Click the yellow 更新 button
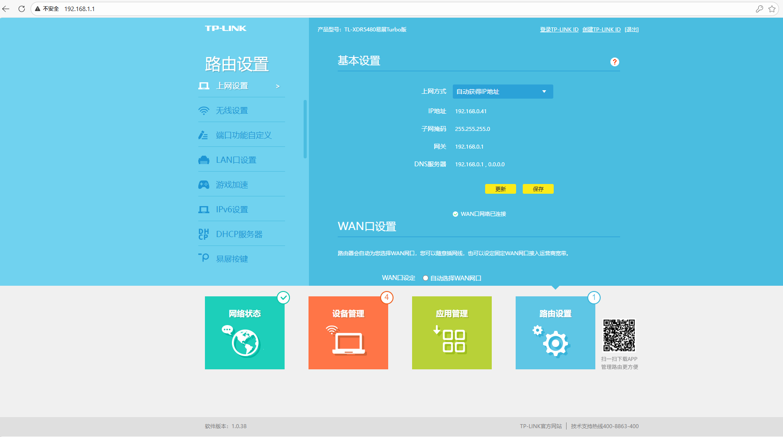The image size is (783, 437). coord(500,189)
